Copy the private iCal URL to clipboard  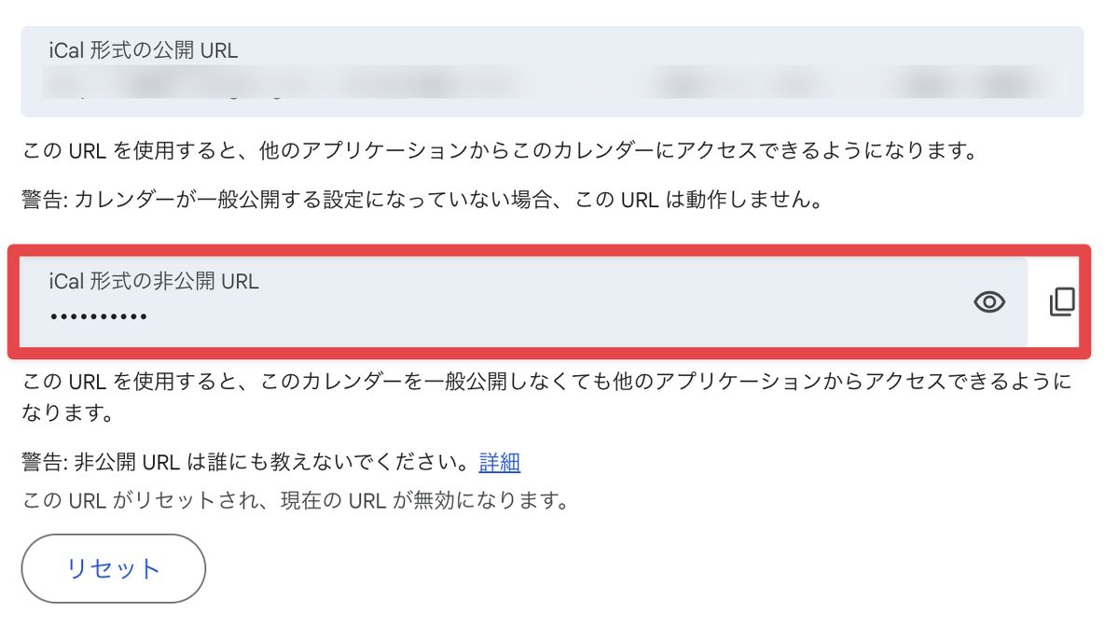click(x=1062, y=301)
